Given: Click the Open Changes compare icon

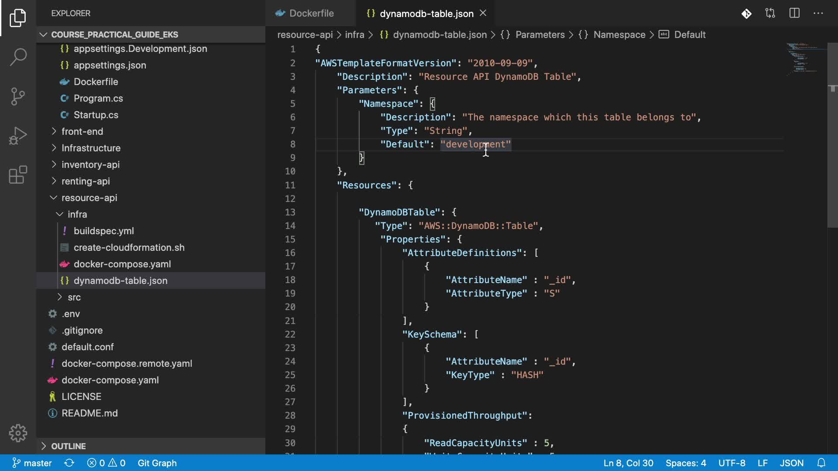Looking at the screenshot, I should pos(770,14).
